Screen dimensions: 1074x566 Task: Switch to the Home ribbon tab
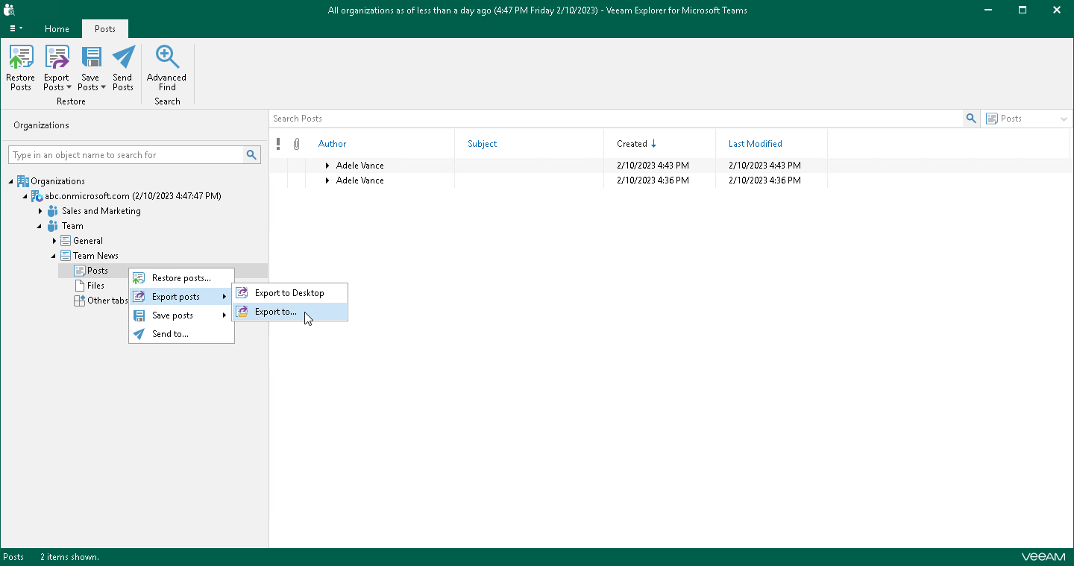(x=57, y=29)
